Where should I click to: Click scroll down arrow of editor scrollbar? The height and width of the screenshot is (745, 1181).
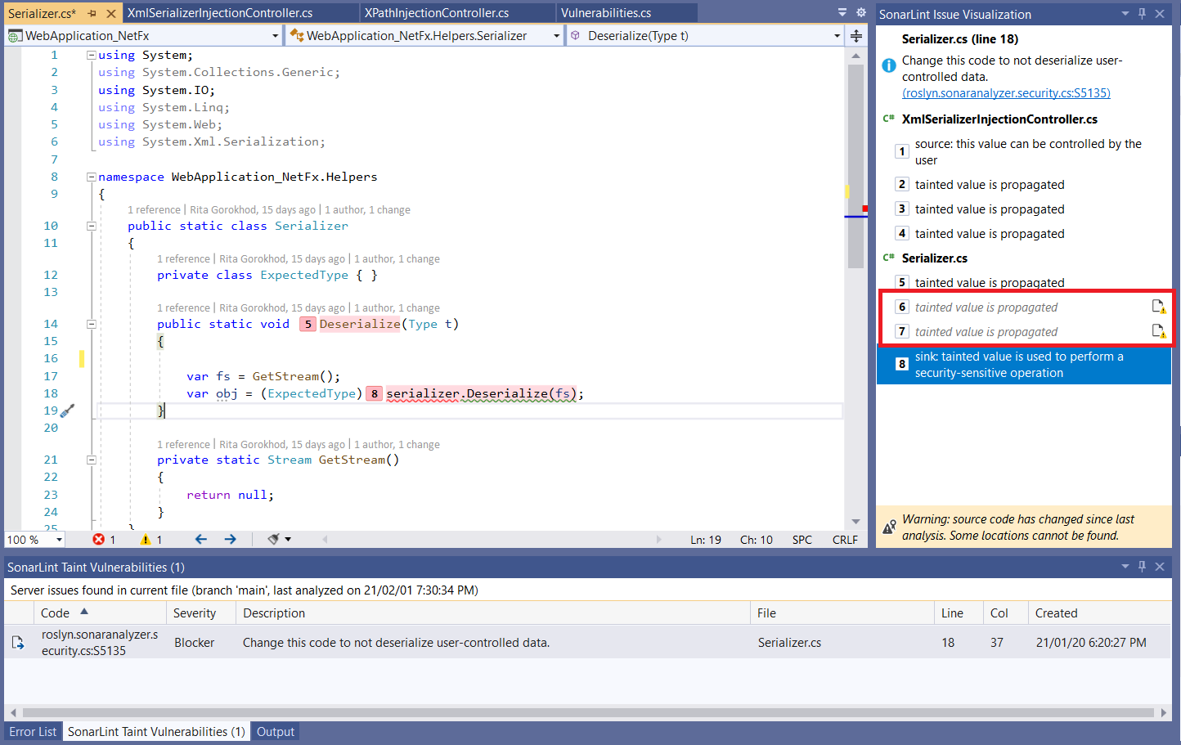point(855,522)
